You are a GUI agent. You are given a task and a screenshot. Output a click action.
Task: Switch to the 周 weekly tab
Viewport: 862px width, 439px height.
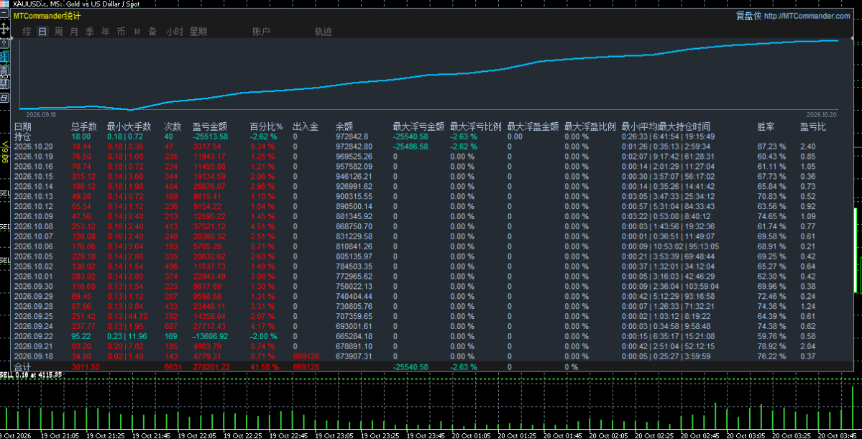coord(58,32)
